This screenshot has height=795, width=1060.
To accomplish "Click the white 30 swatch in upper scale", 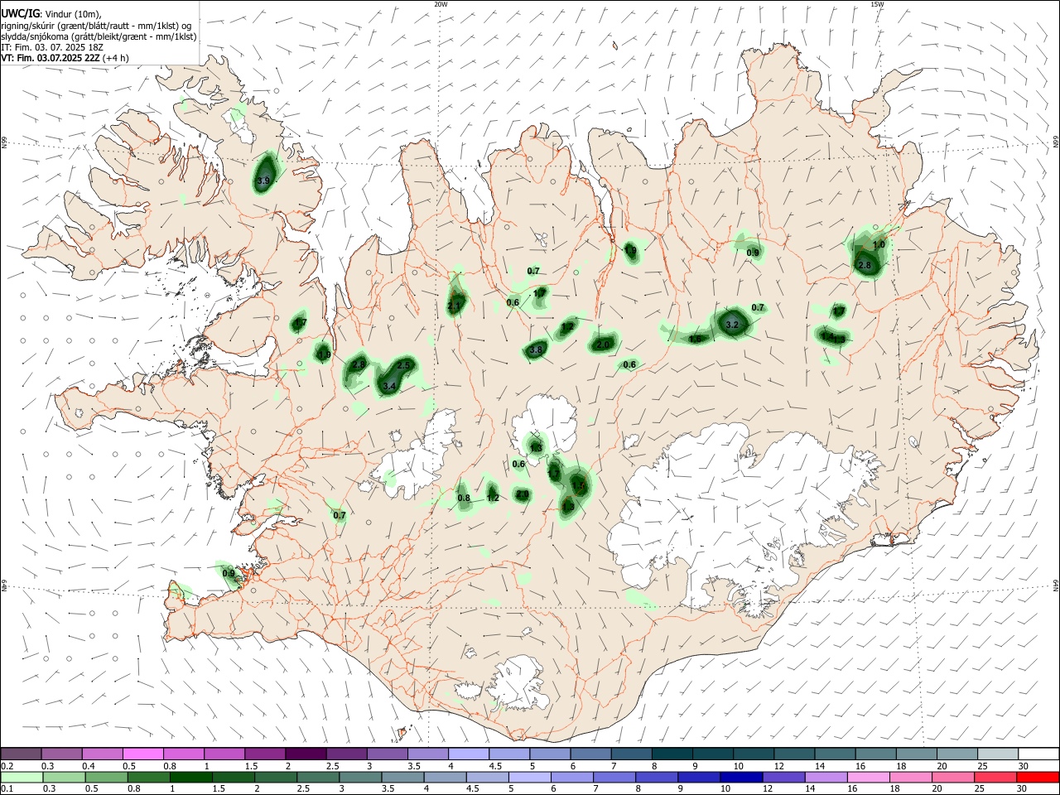I will (1038, 754).
